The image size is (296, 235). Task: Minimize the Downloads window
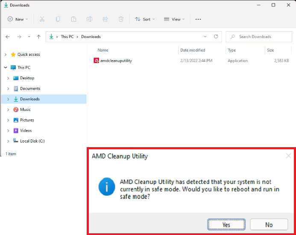coord(258,5)
